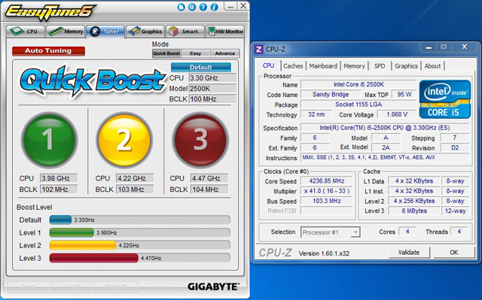Click the Technology 32 nm field

click(x=316, y=114)
